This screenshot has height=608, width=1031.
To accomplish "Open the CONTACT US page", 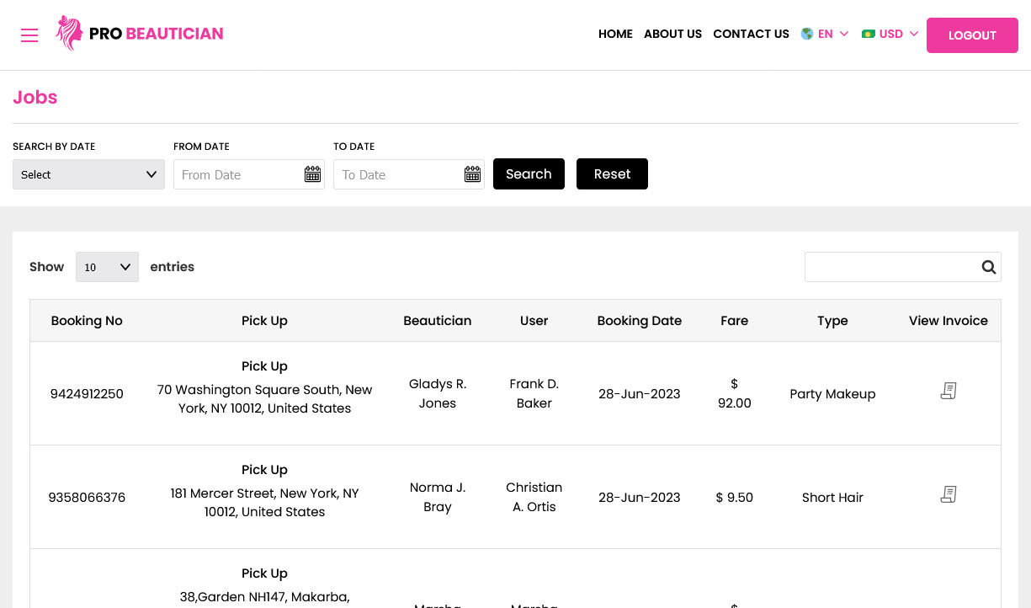I will point(751,34).
